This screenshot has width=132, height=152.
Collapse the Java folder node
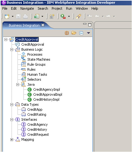click(18, 84)
